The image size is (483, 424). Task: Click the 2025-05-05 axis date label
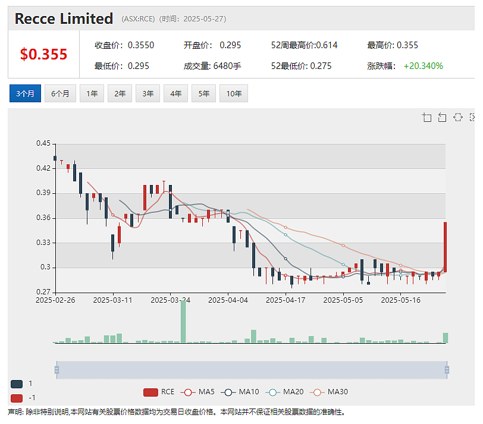point(343,300)
